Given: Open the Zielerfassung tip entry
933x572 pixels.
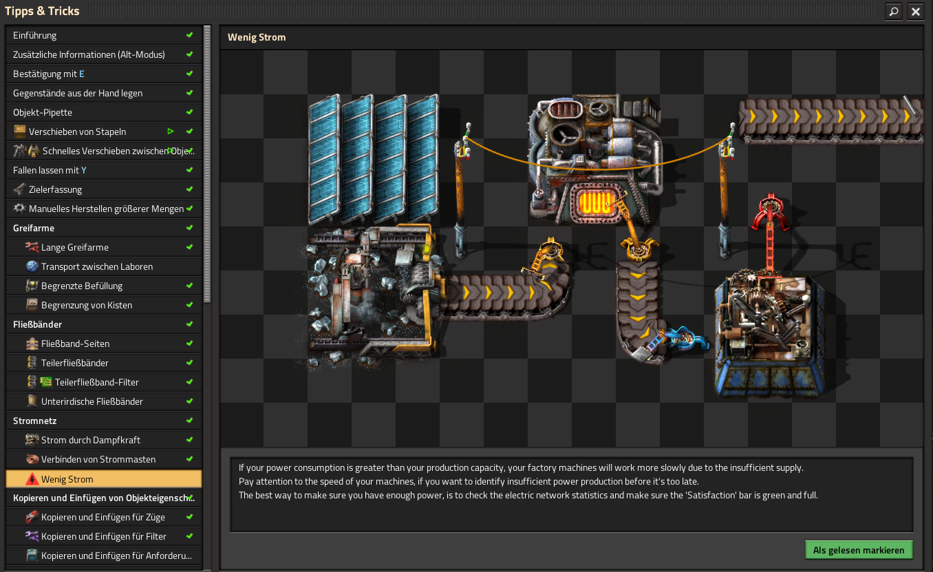Looking at the screenshot, I should click(x=104, y=189).
